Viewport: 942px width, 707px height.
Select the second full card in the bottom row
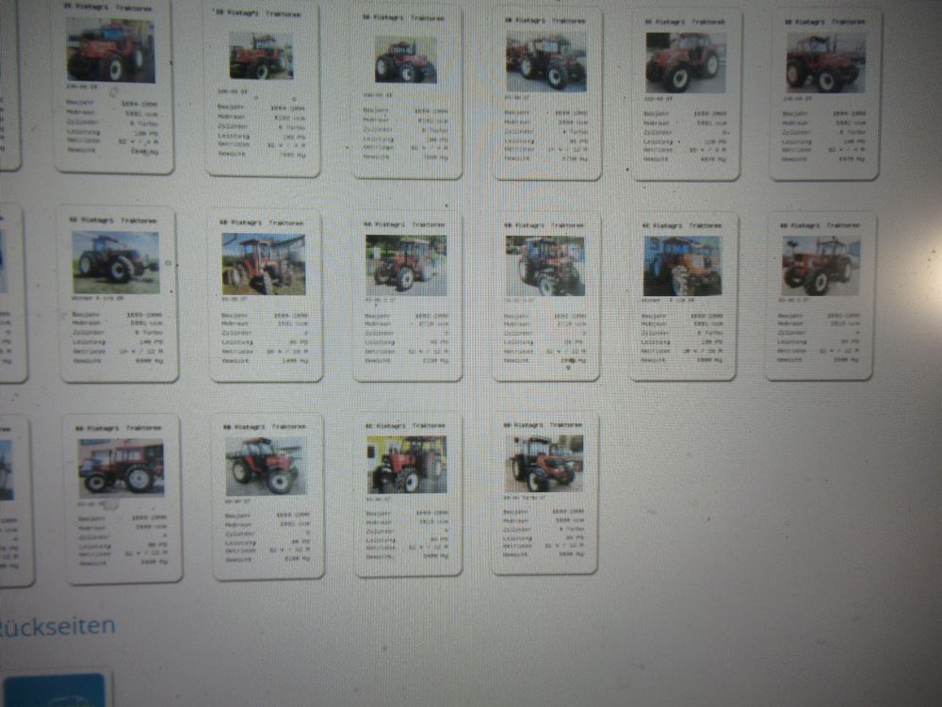(x=268, y=496)
